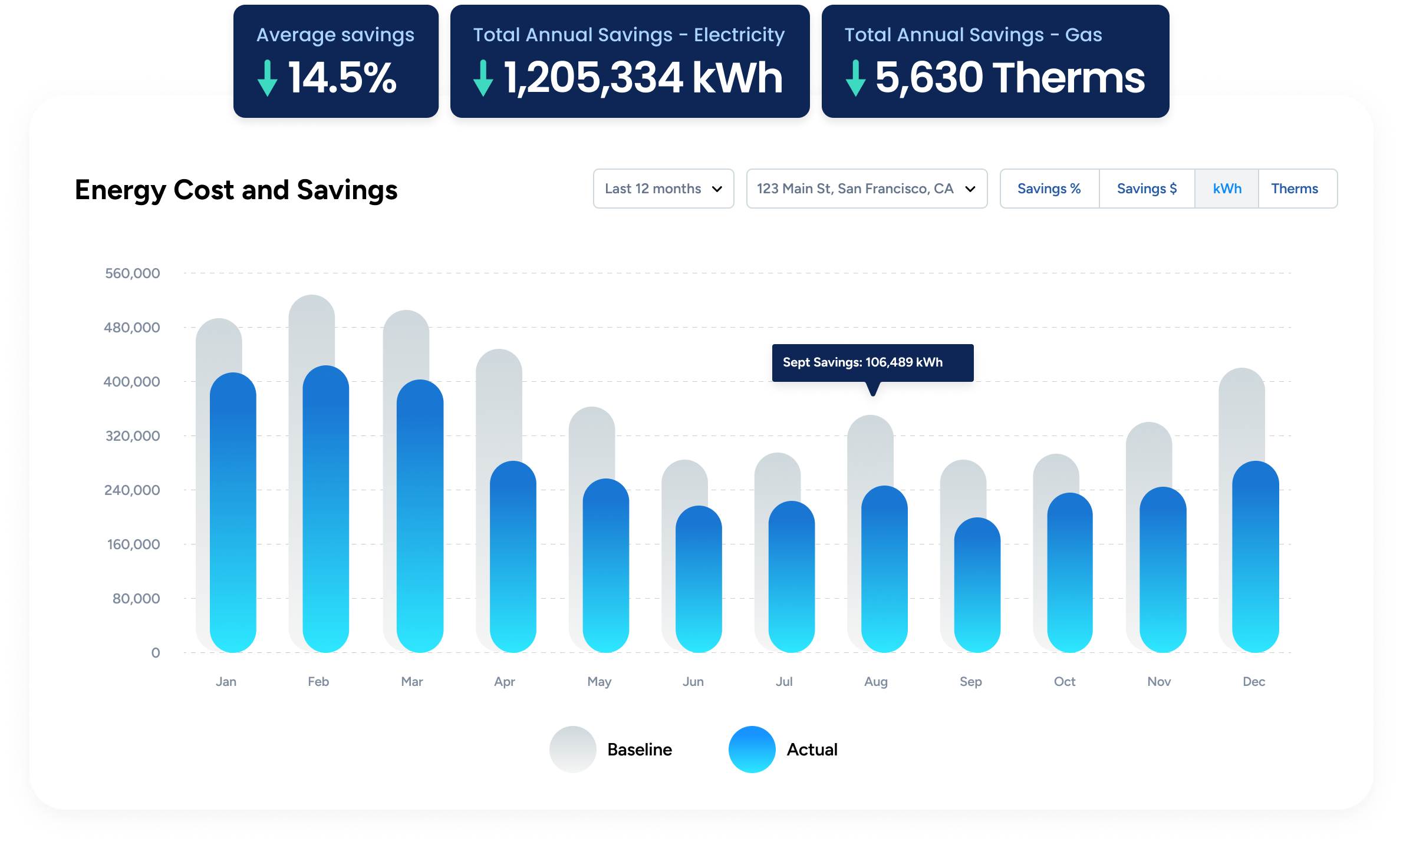Click the 560,000 axis value
1403x845 pixels.
pos(133,273)
